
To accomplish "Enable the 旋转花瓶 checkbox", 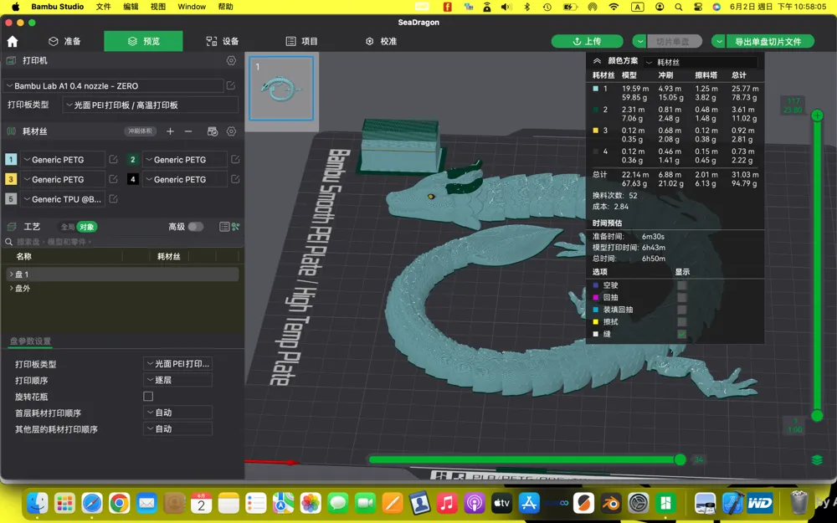I will 148,396.
